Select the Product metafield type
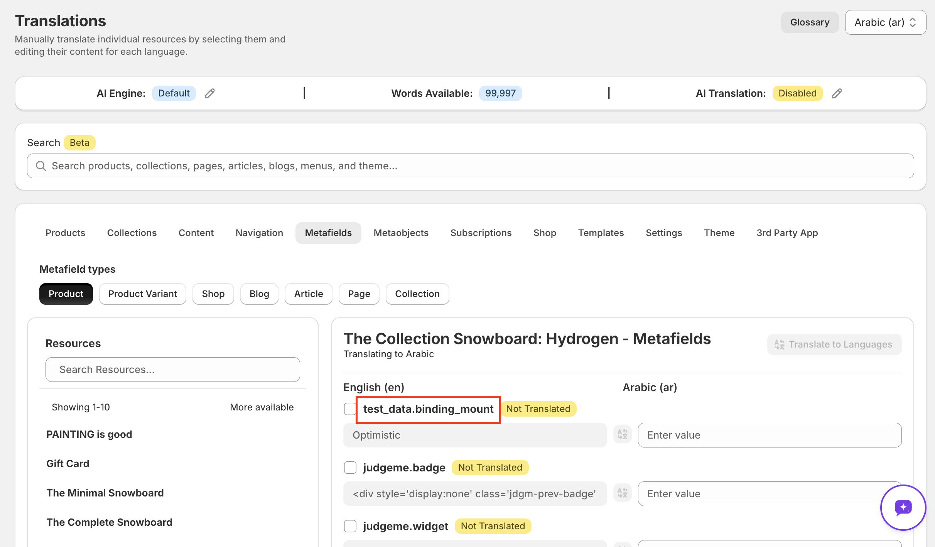Screen dimensions: 935x547 click(66, 294)
